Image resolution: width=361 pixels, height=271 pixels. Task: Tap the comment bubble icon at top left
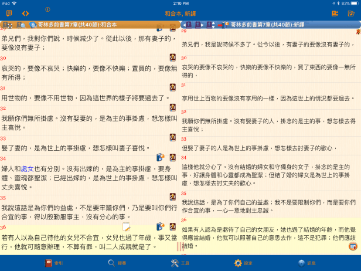(x=9, y=13)
